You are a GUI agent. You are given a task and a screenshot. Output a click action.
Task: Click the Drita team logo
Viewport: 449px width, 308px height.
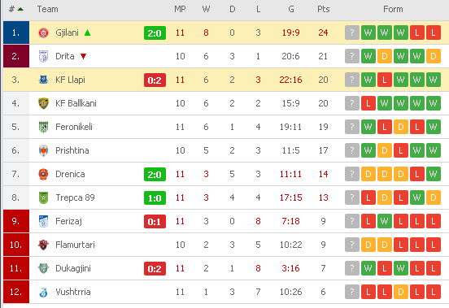(44, 56)
